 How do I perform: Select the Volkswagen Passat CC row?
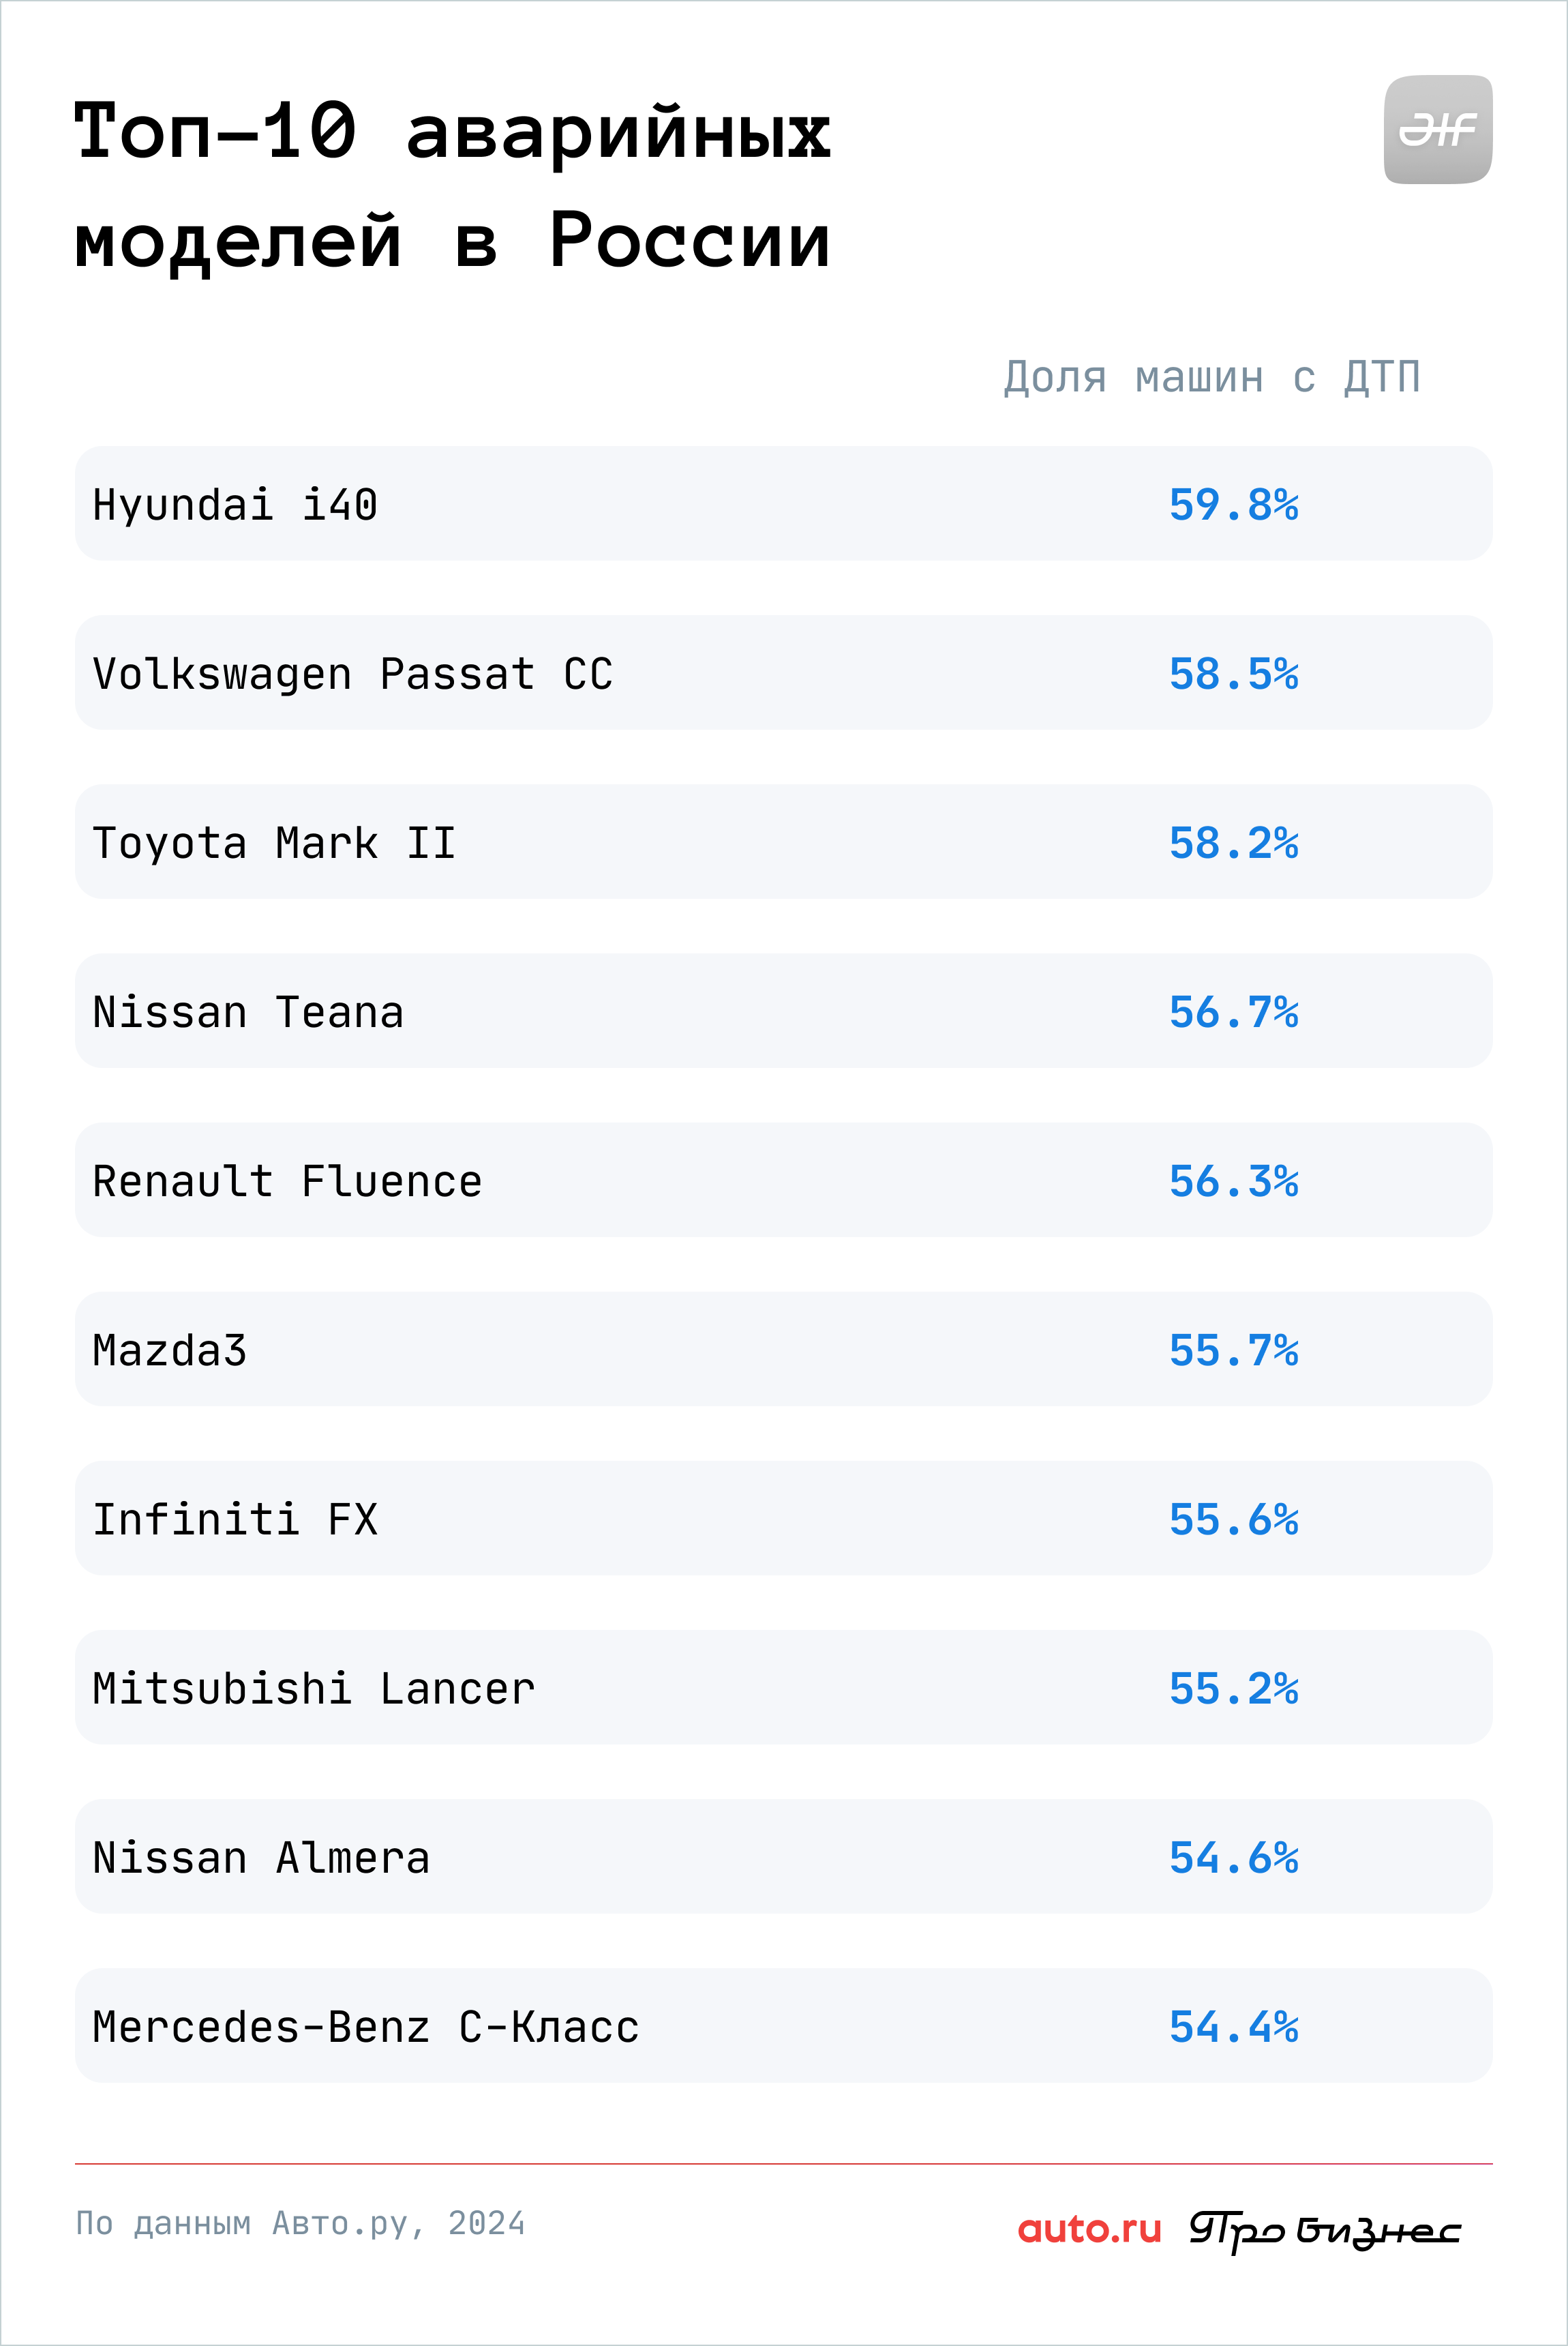click(x=783, y=672)
